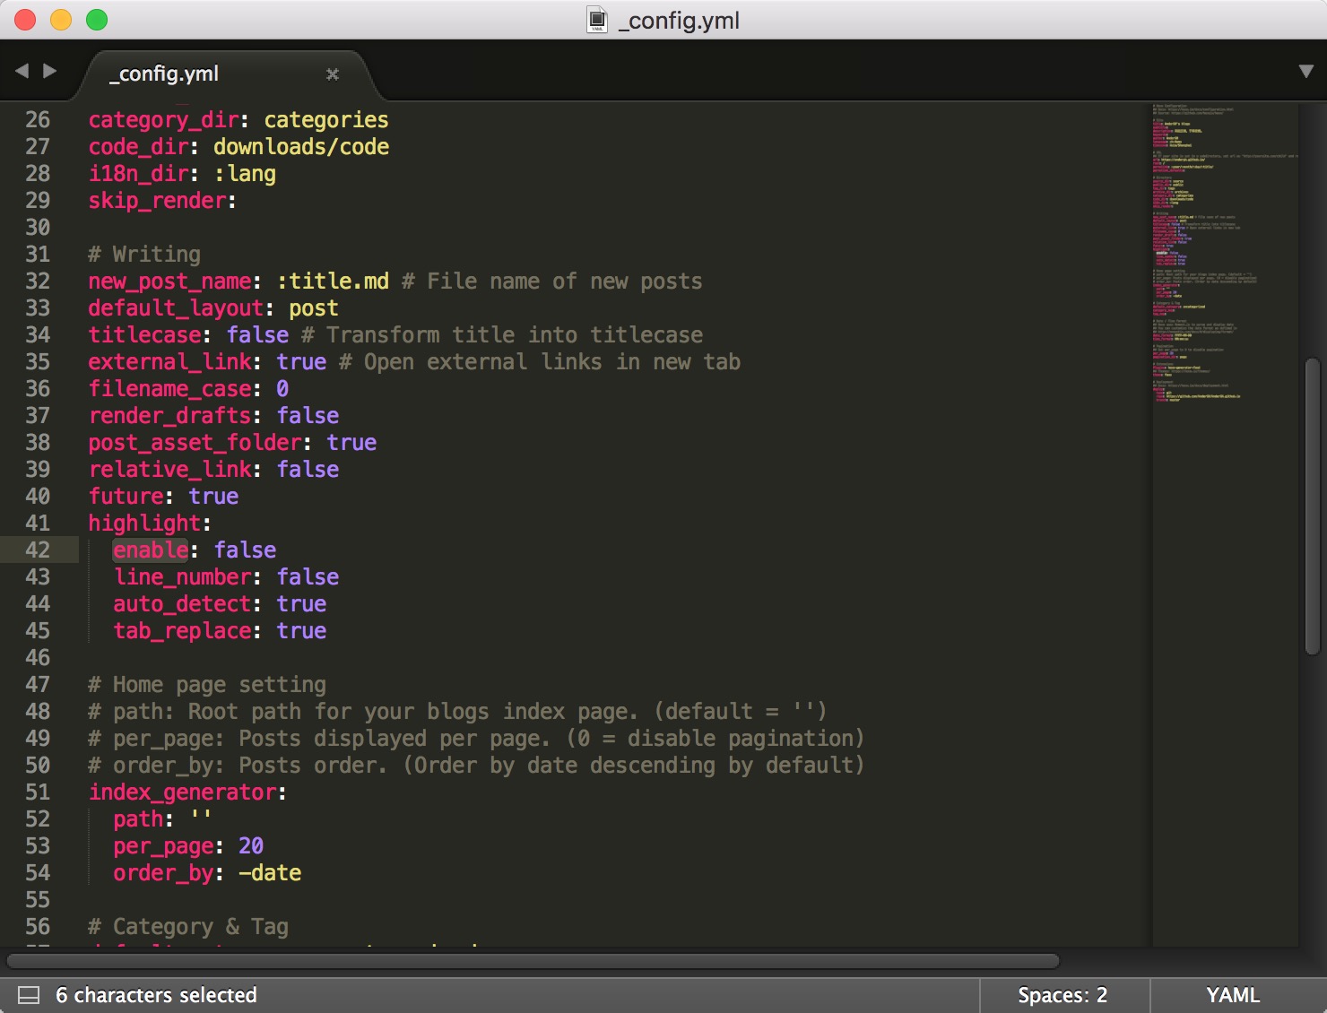1327x1013 pixels.
Task: Click '6 characters selected' status text
Action: coord(156,995)
